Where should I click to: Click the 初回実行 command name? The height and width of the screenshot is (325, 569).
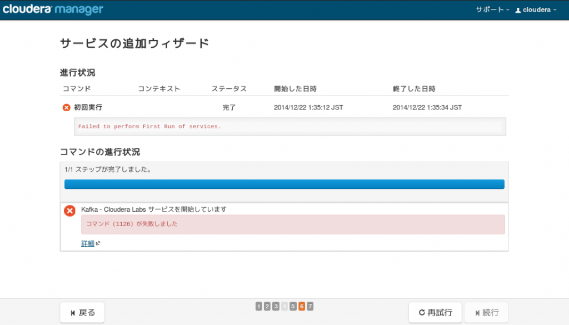88,107
